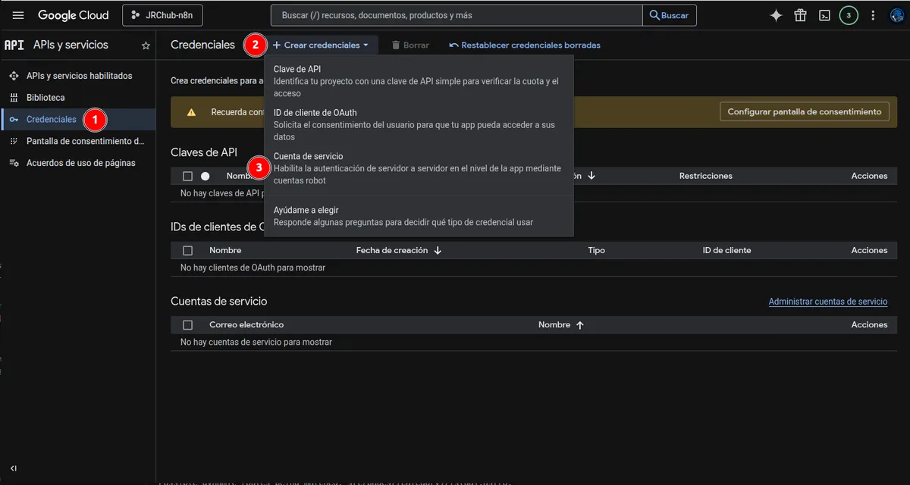
Task: Open Acuerdos de uso de páginas
Action: point(78,163)
